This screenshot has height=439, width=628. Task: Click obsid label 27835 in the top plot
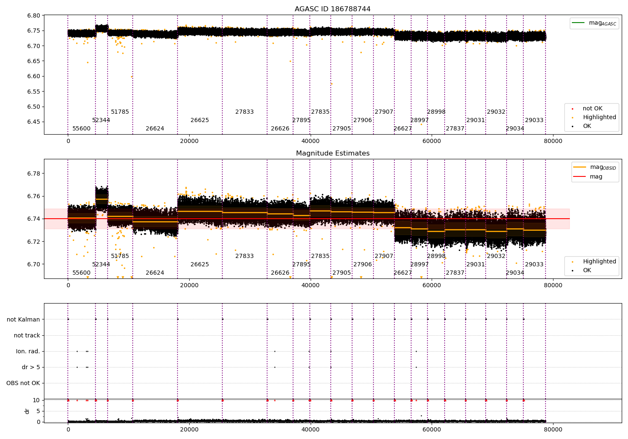[320, 112]
